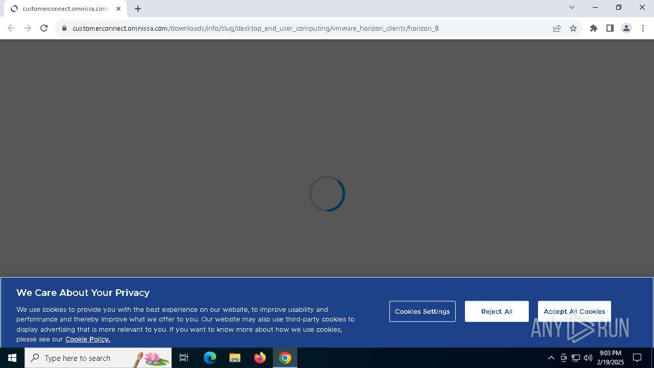
Task: Click the share page icon
Action: click(557, 28)
